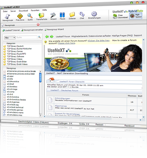Viewport: 147px width, 158px height.
Task: Click newsgroup list scrollbar down arrow
Action: pos(41,116)
